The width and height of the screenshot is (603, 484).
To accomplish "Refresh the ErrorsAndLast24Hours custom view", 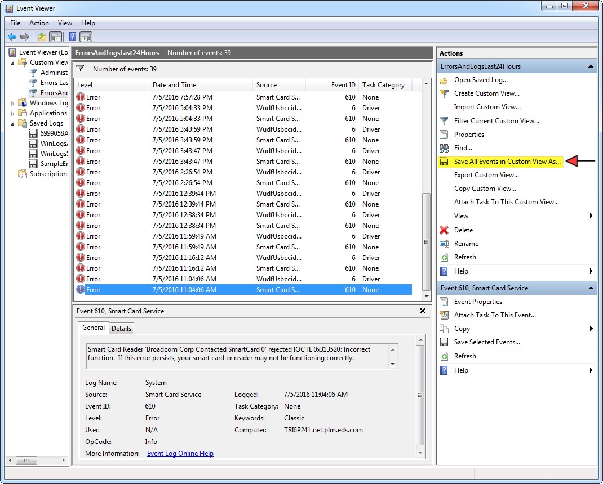I will (466, 257).
